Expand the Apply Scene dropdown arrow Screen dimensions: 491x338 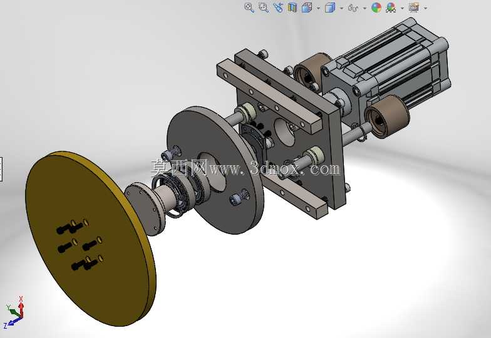pyautogui.click(x=402, y=9)
